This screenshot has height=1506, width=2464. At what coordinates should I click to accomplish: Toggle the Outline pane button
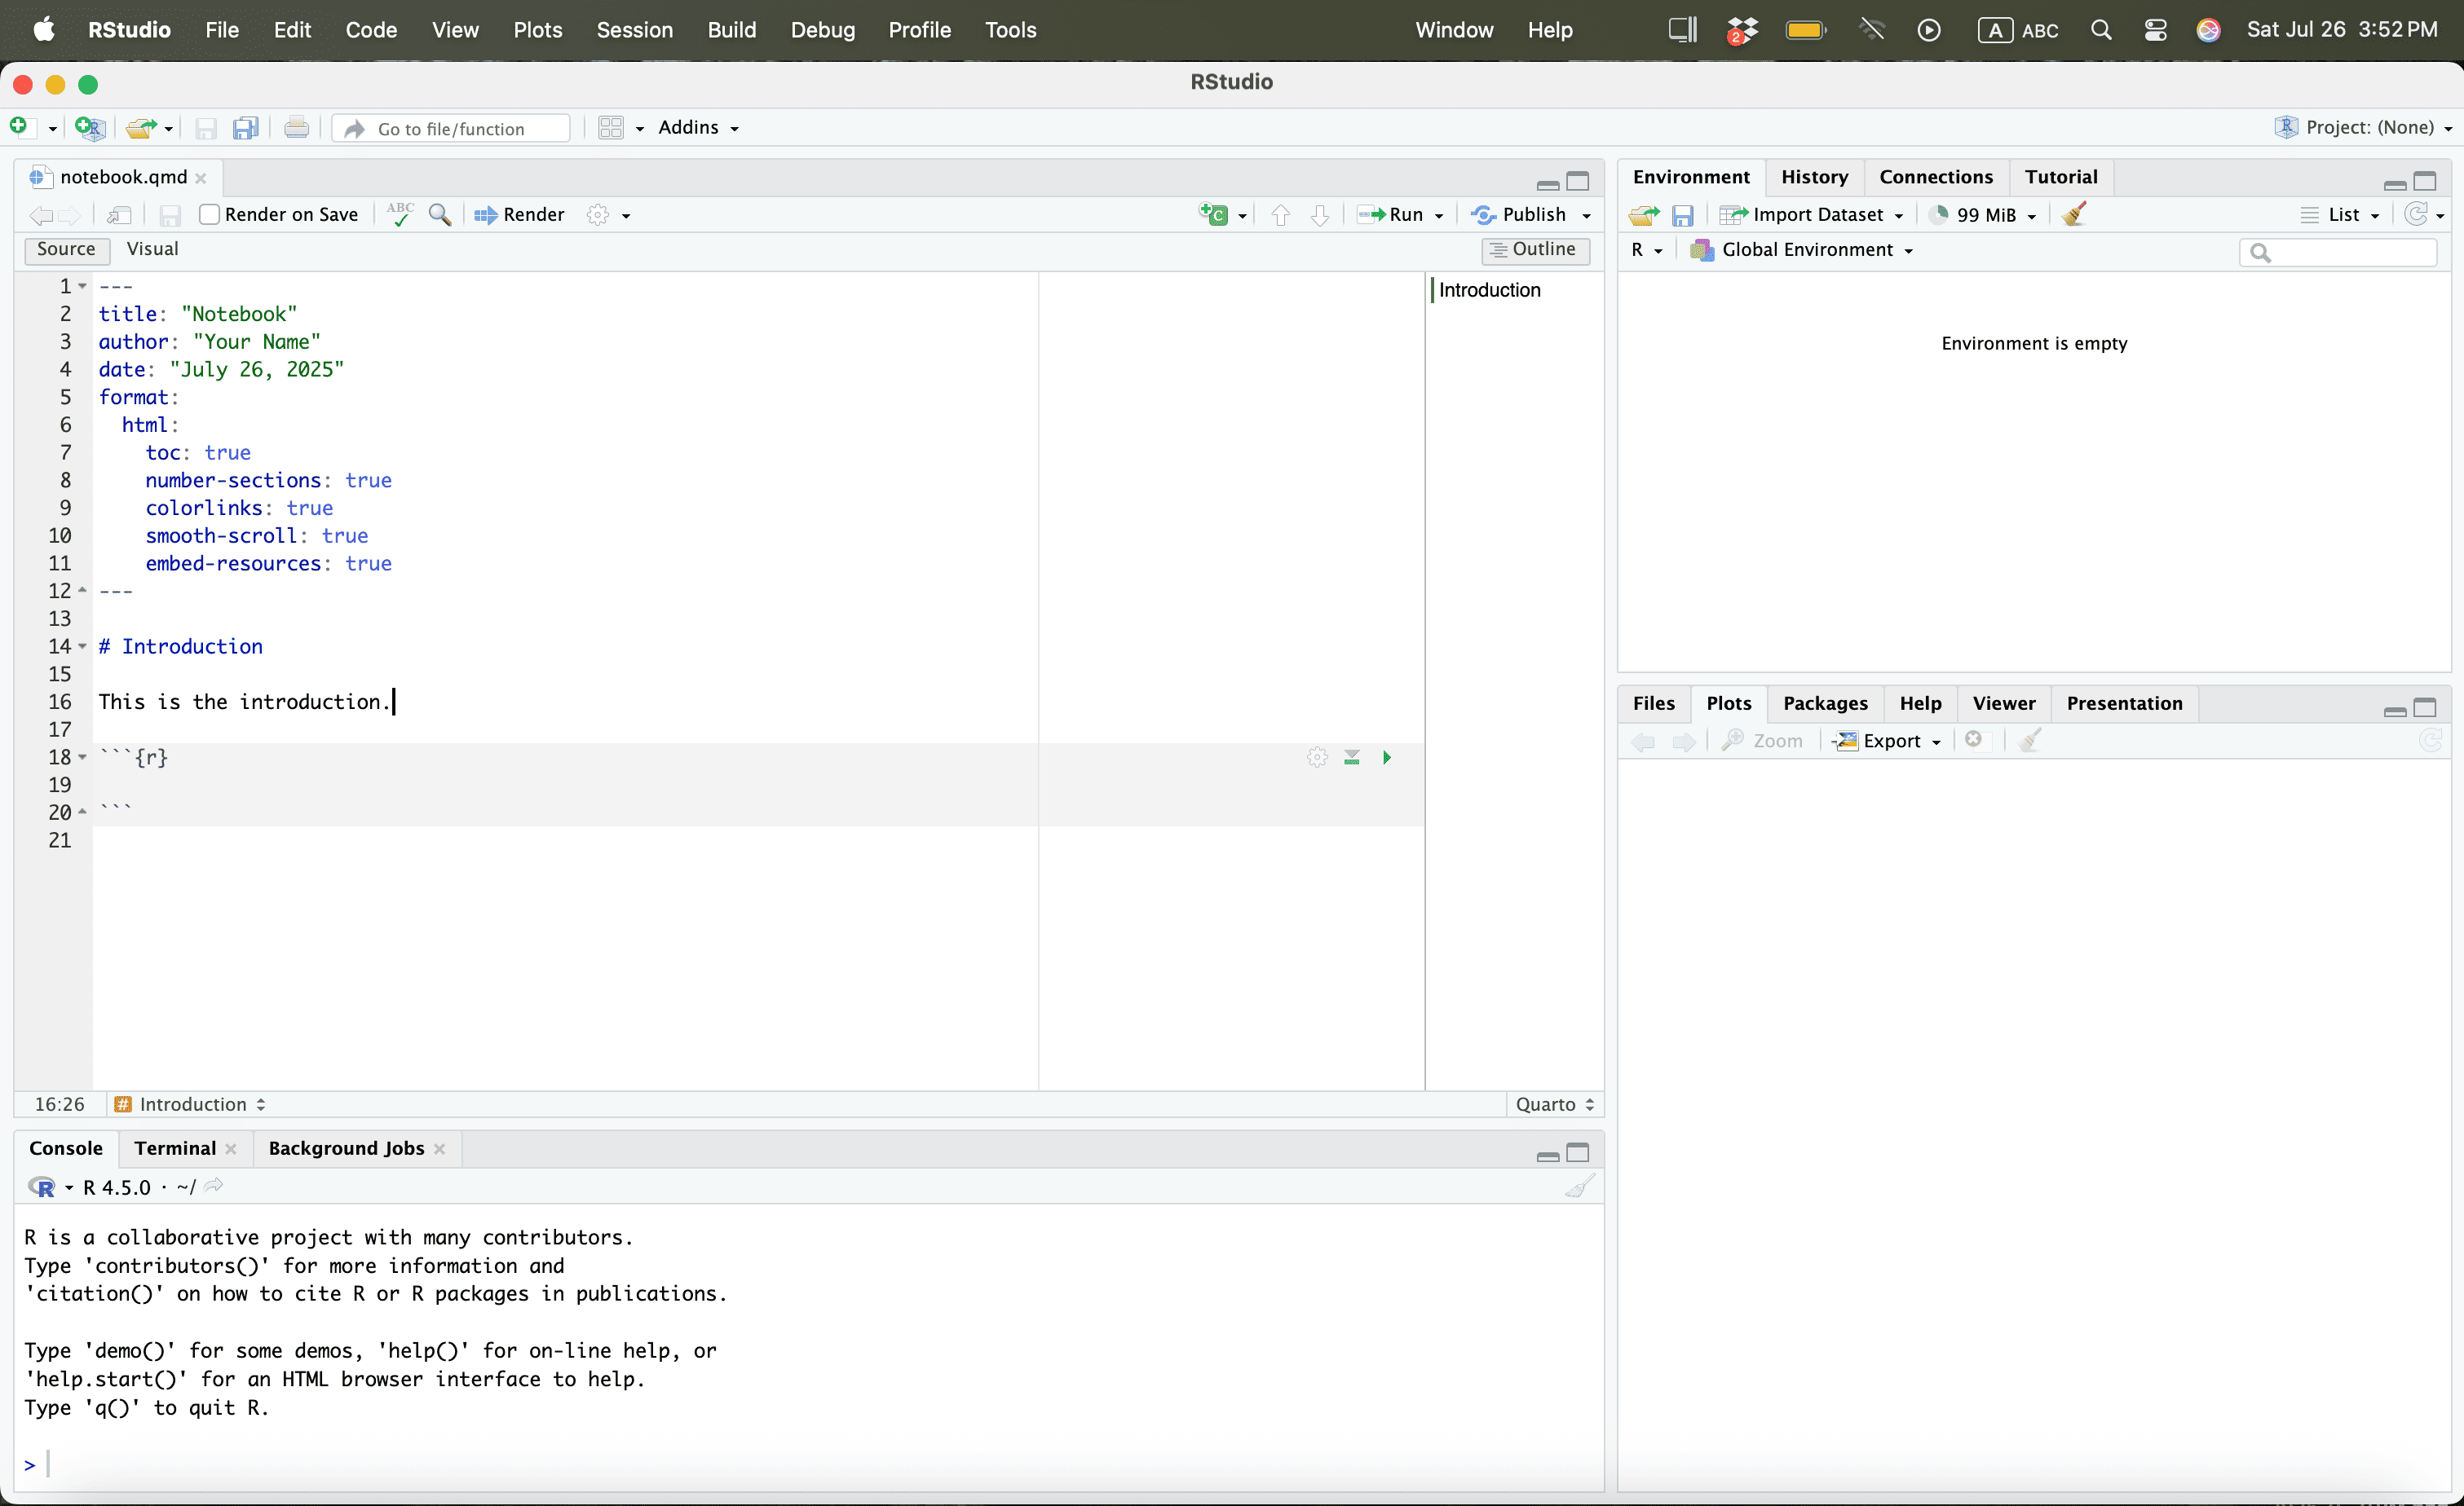pos(1534,249)
